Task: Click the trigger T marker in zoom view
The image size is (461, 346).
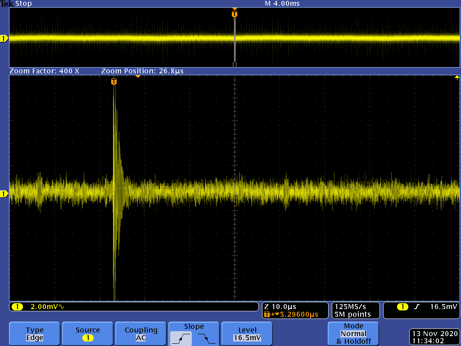Action: coord(114,82)
